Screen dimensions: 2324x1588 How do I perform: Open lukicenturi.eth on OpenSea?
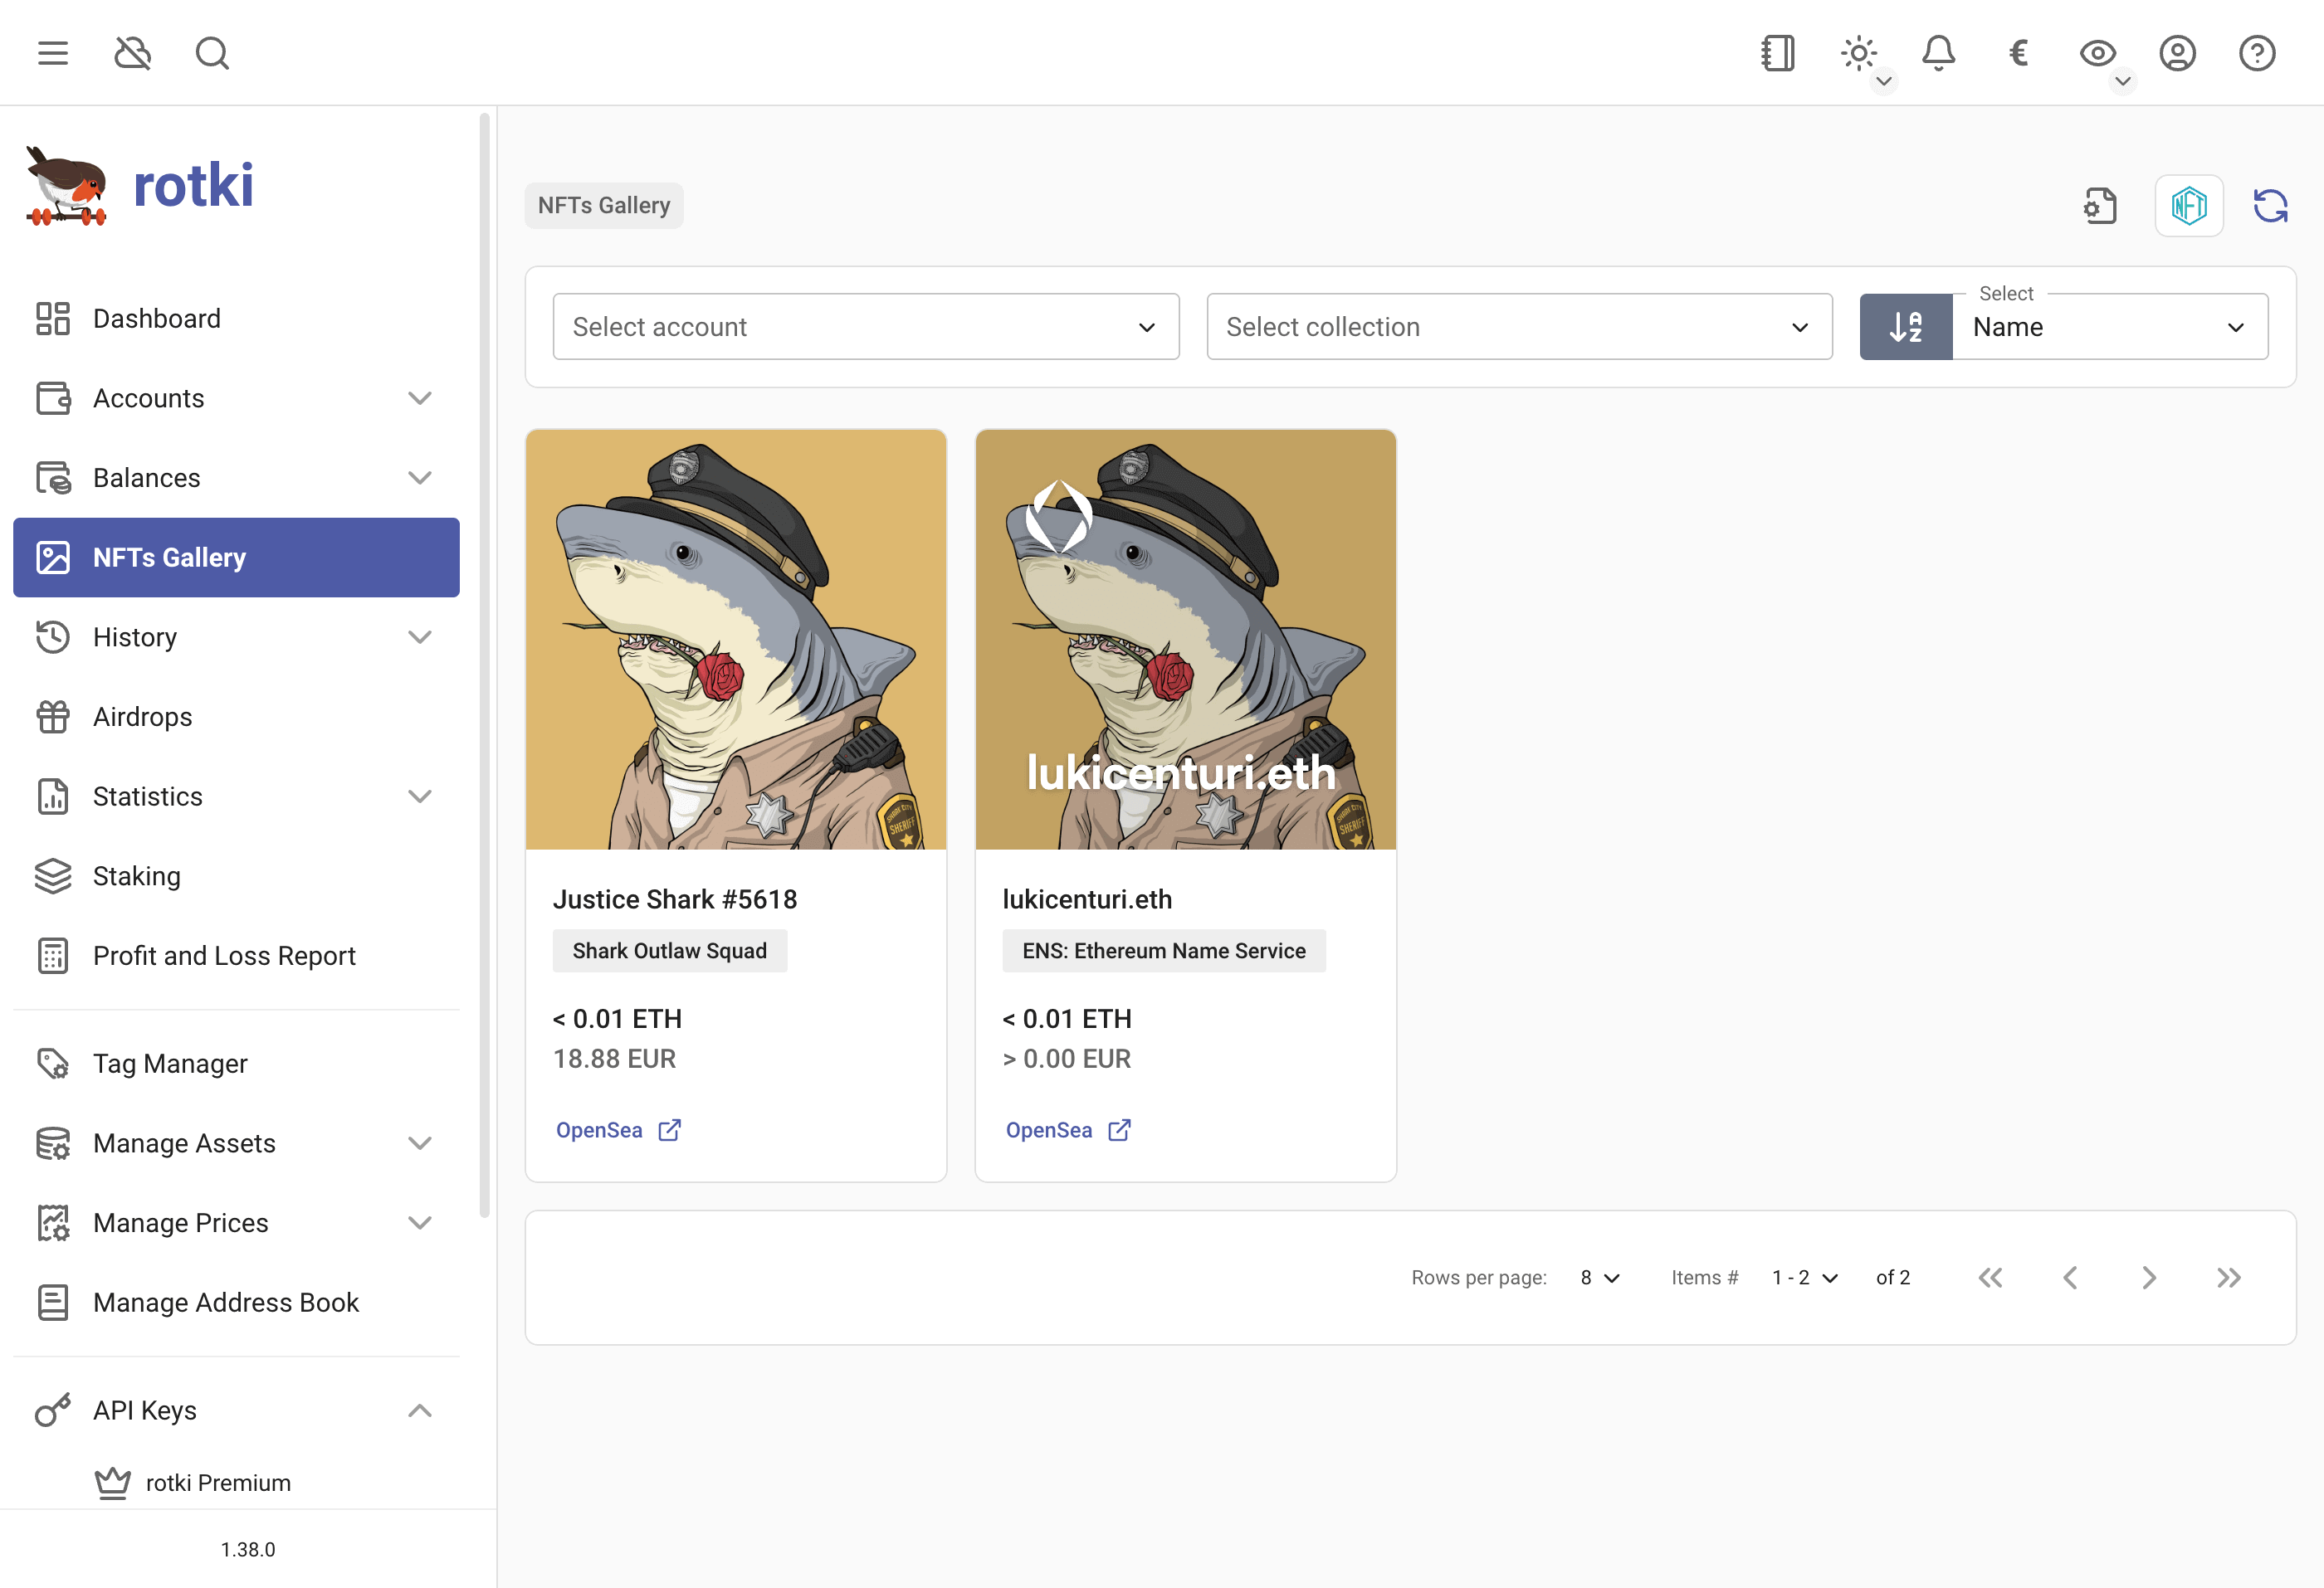1068,1130
